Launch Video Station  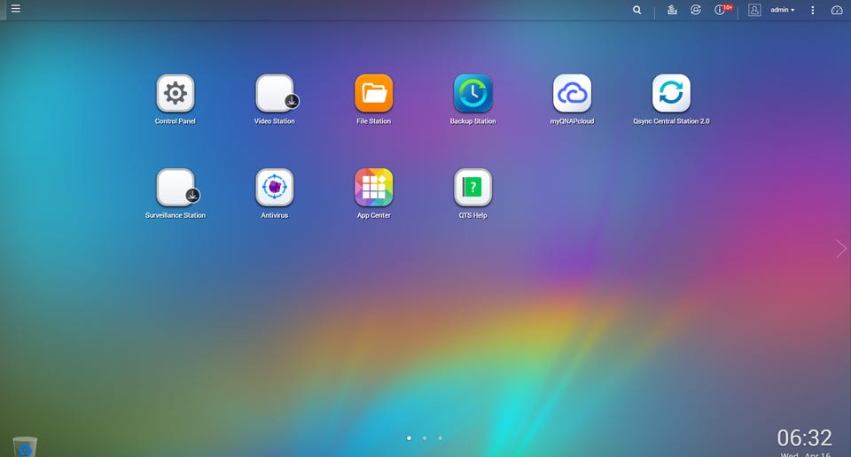275,93
